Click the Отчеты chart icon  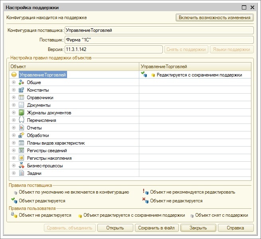coord(21,128)
